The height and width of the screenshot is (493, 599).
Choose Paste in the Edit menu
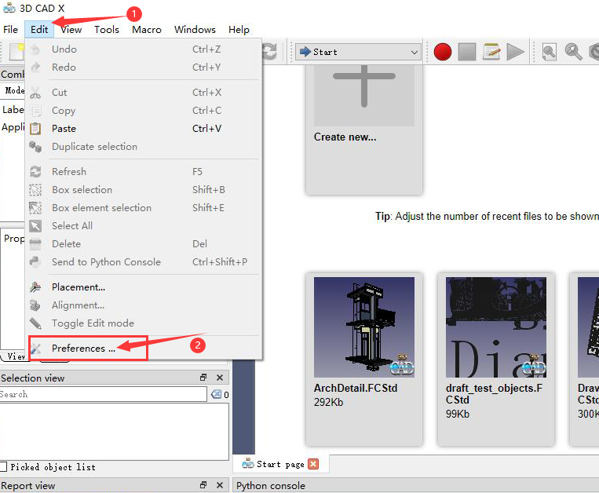click(64, 129)
